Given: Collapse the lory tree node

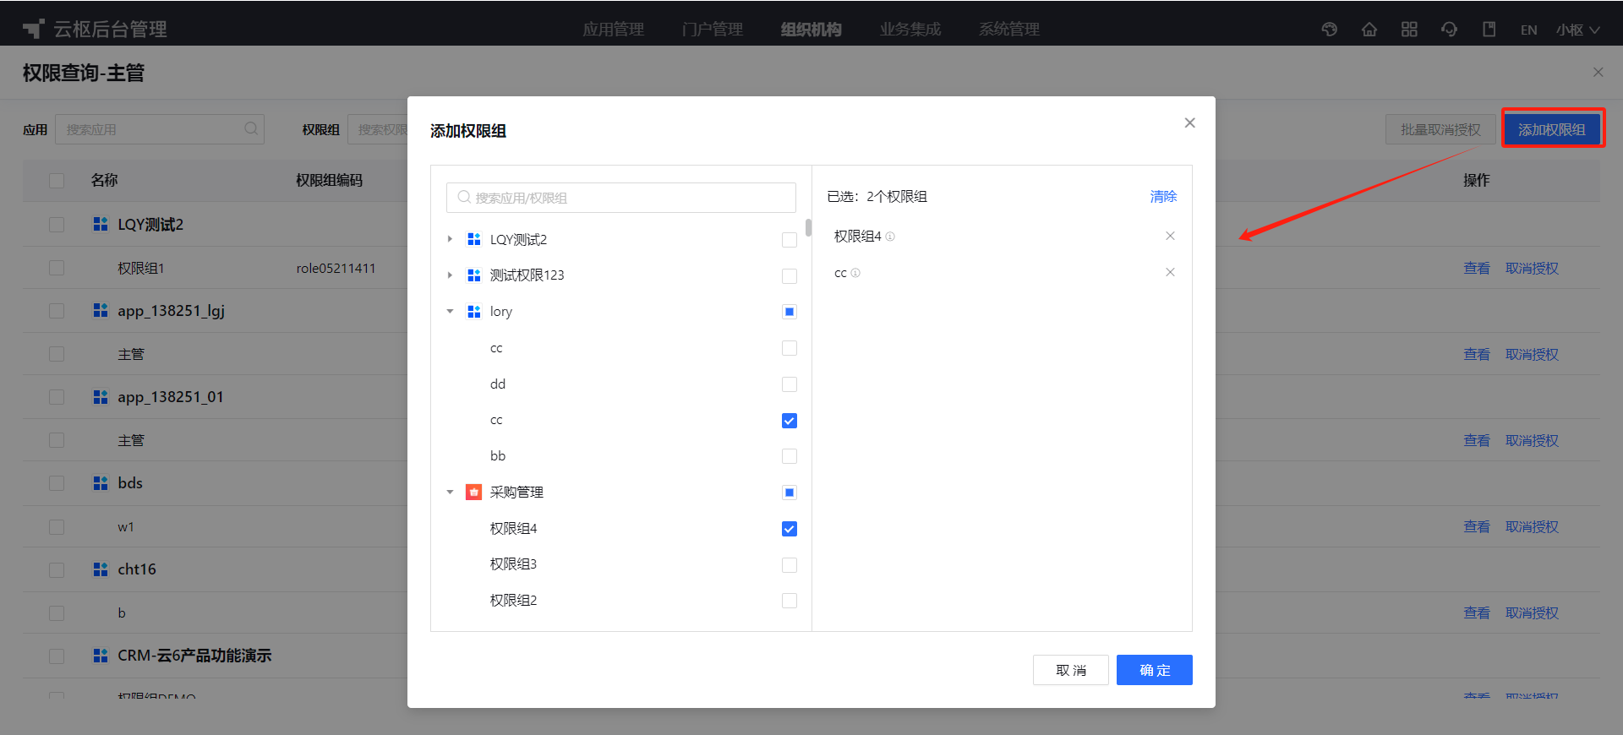Looking at the screenshot, I should (450, 311).
